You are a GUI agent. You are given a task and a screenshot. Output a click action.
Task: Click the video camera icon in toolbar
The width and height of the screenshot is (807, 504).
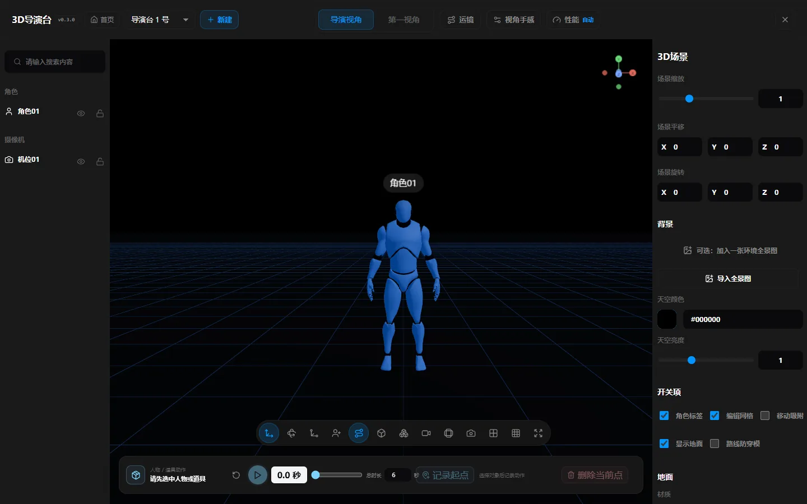[426, 433]
